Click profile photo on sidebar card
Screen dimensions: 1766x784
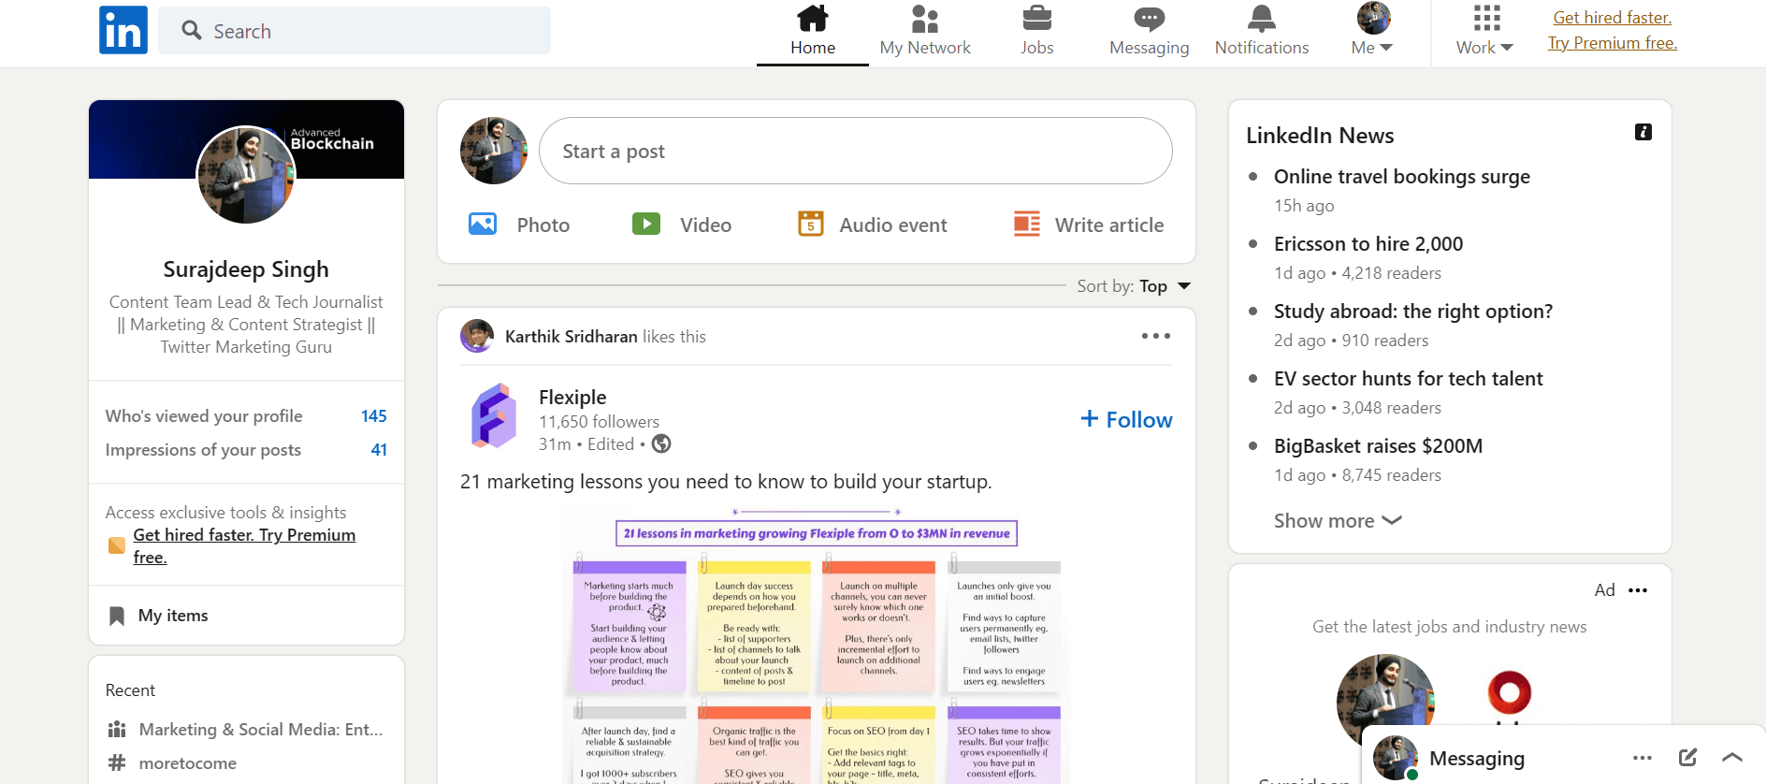point(246,175)
